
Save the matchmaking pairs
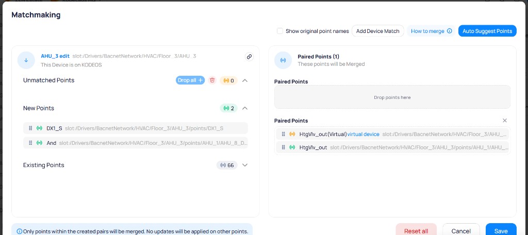coord(501,231)
